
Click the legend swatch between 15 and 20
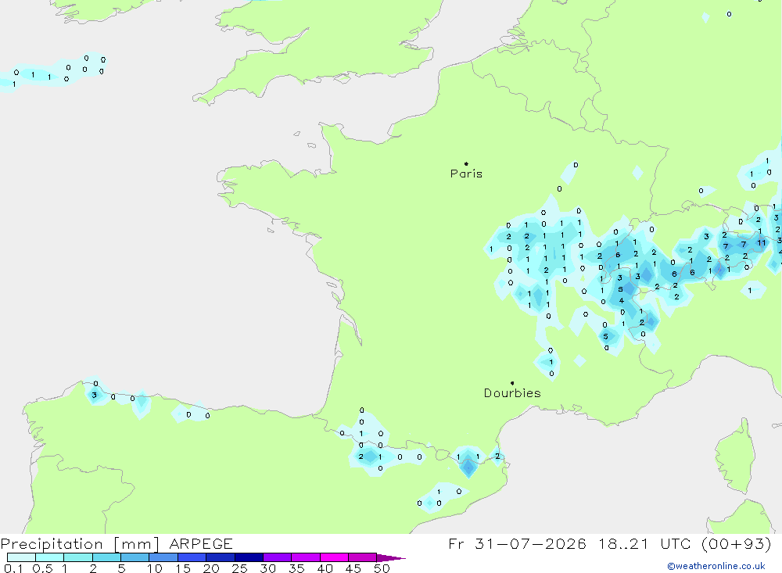click(x=192, y=557)
